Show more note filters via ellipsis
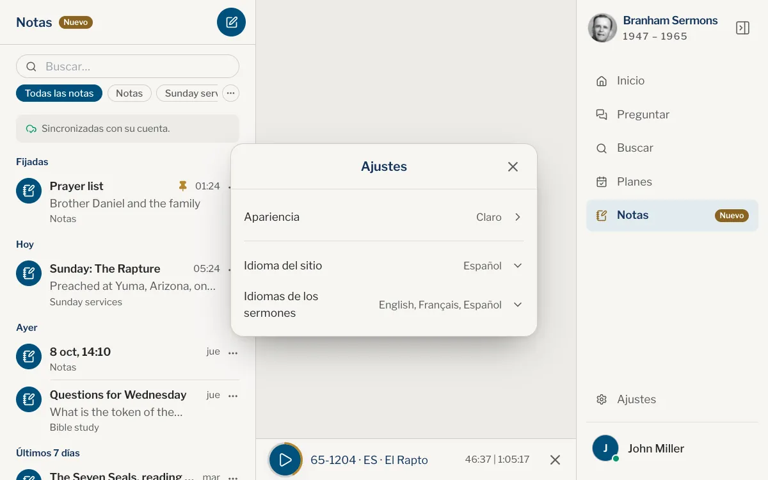 coord(231,93)
